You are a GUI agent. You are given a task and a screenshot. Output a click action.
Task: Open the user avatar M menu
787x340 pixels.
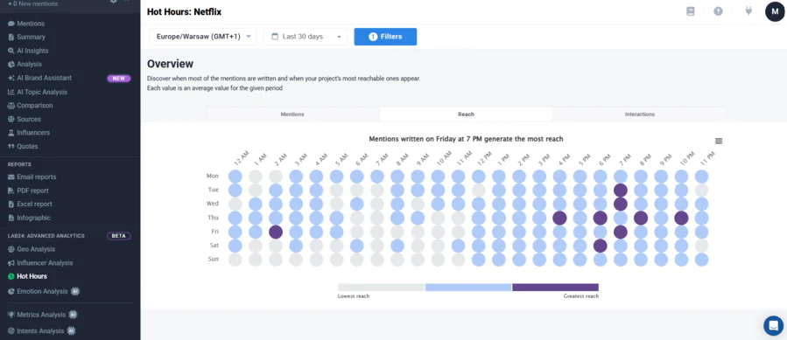click(x=775, y=11)
